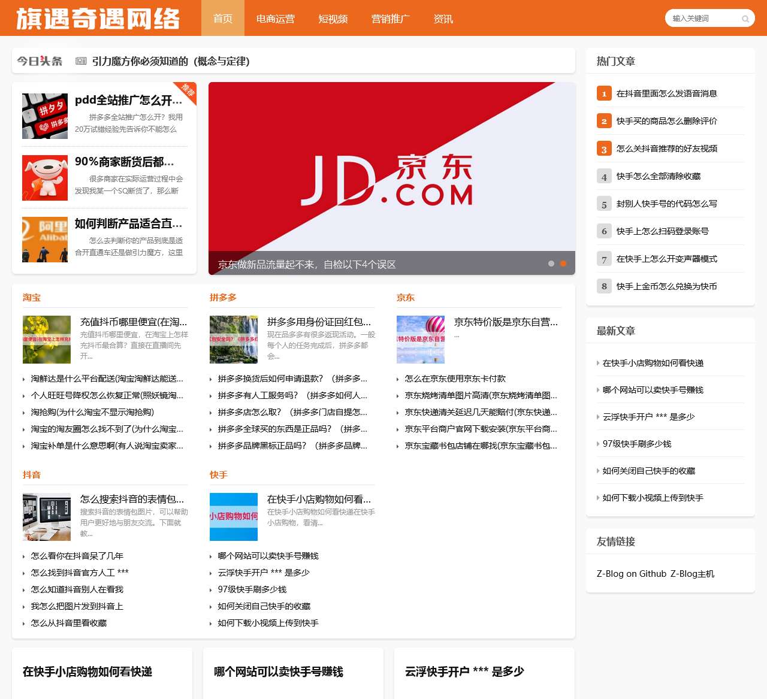The width and height of the screenshot is (767, 699).
Task: Open the 首页 navigation tab
Action: [223, 19]
